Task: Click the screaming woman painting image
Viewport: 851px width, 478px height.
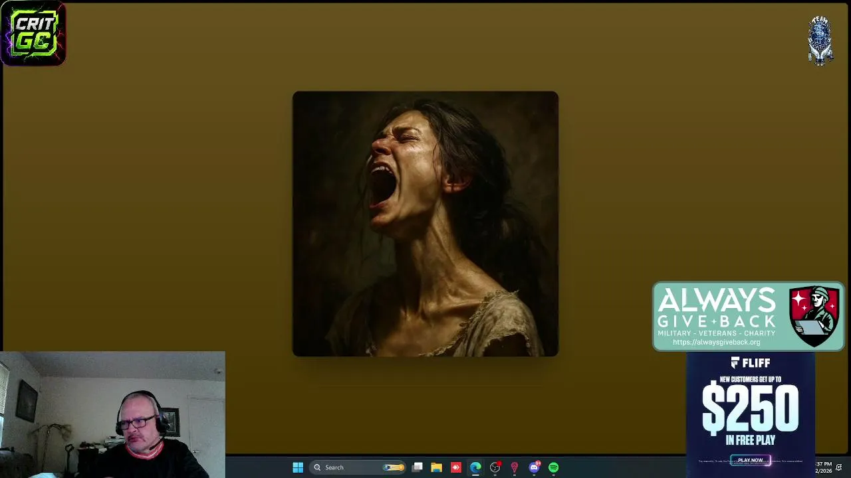Action: pos(425,224)
